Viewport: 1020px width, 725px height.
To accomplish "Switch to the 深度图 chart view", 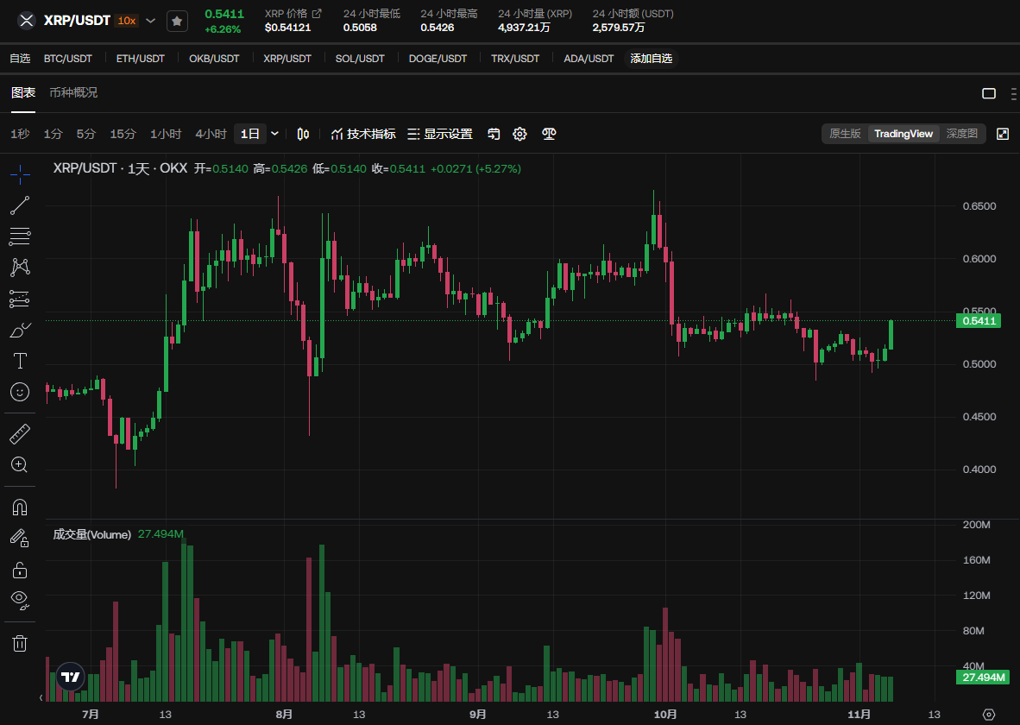I will 961,134.
